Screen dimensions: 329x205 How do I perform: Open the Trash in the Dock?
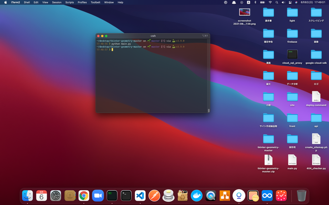(301, 195)
